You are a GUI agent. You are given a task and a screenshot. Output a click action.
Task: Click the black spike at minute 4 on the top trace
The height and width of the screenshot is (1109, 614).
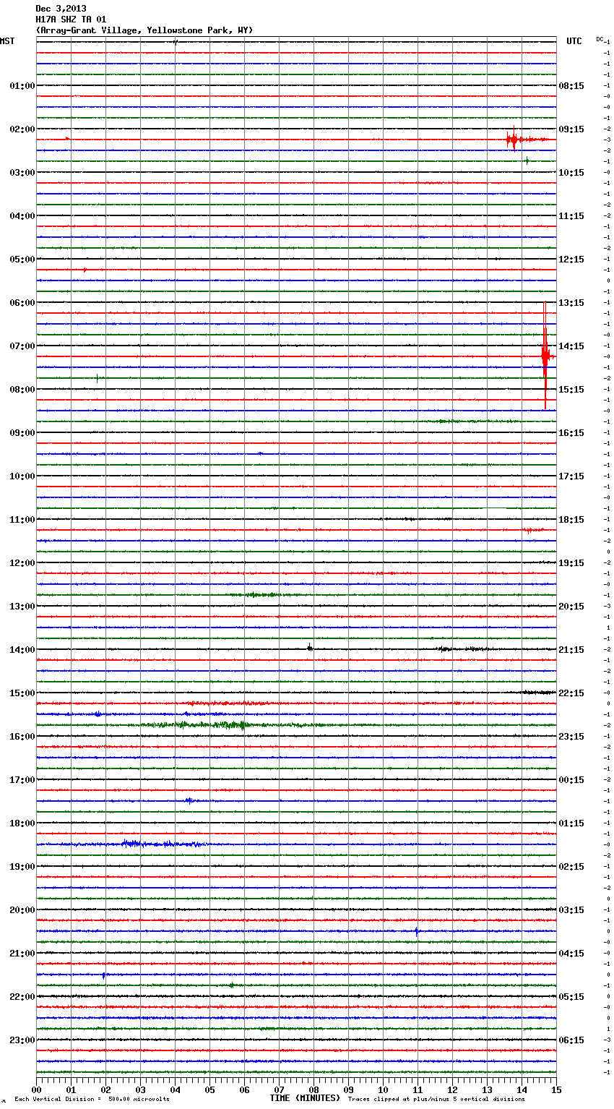pyautogui.click(x=176, y=42)
